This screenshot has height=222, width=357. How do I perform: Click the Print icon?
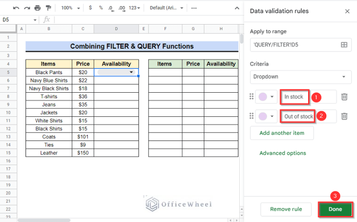tap(38, 8)
